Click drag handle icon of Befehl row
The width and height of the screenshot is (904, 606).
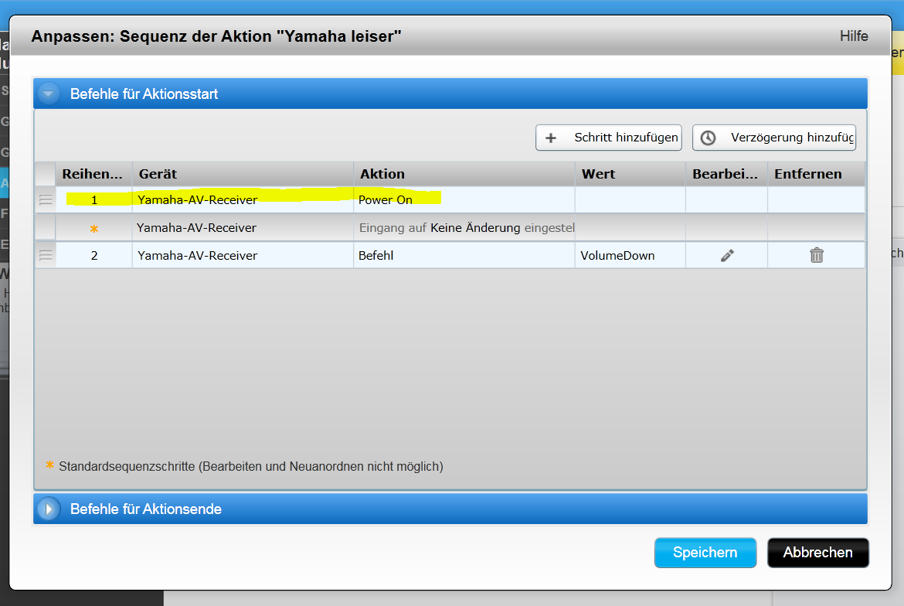pos(46,255)
